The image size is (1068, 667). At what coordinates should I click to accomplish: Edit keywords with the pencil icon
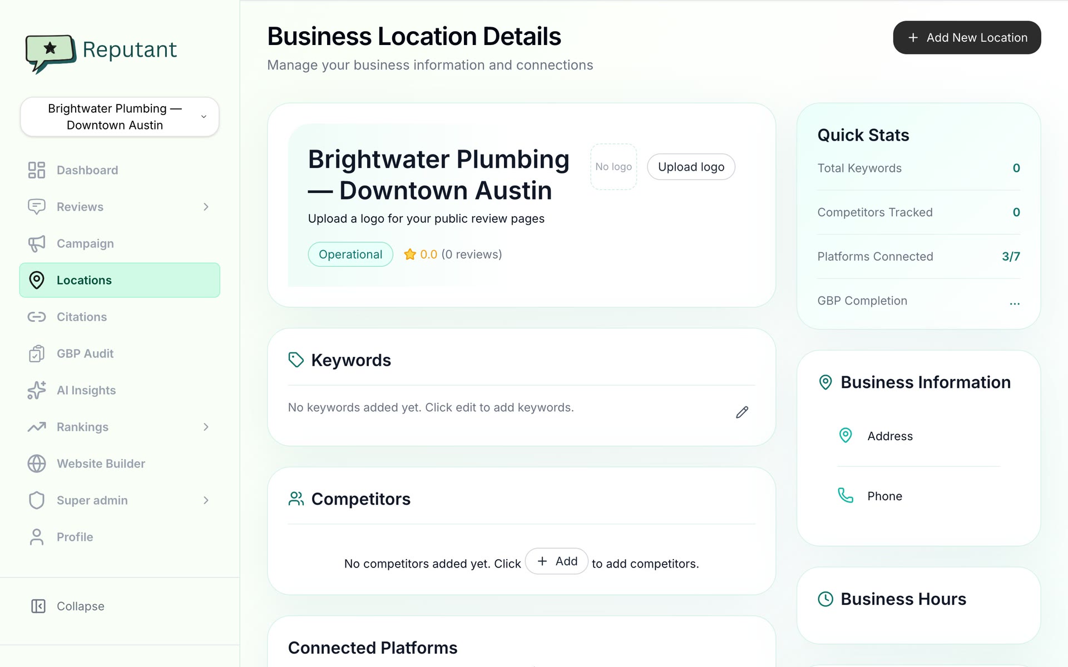[742, 412]
